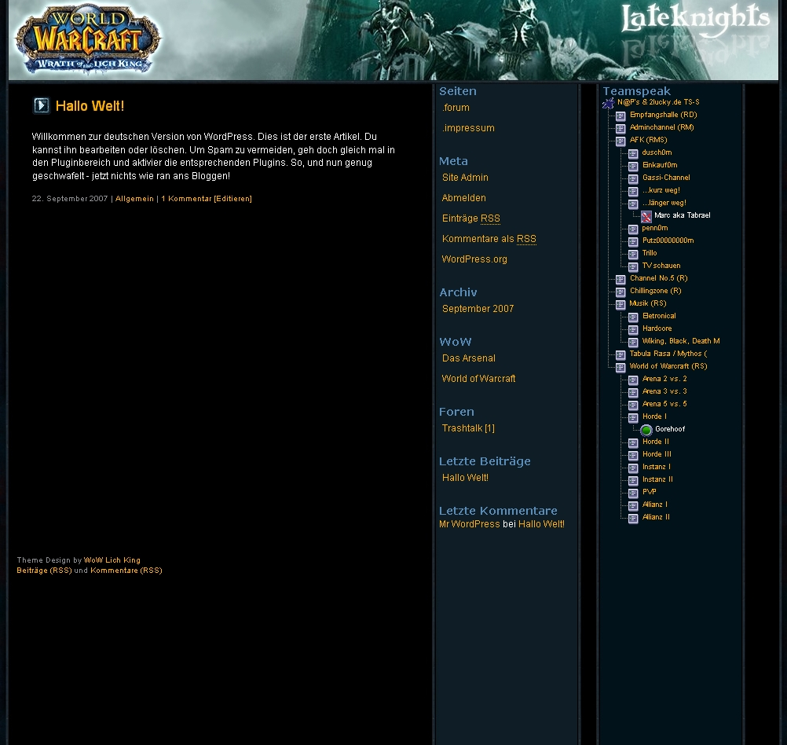Image resolution: width=787 pixels, height=745 pixels.
Task: Click channel icon beside penn0m
Action: coord(633,229)
